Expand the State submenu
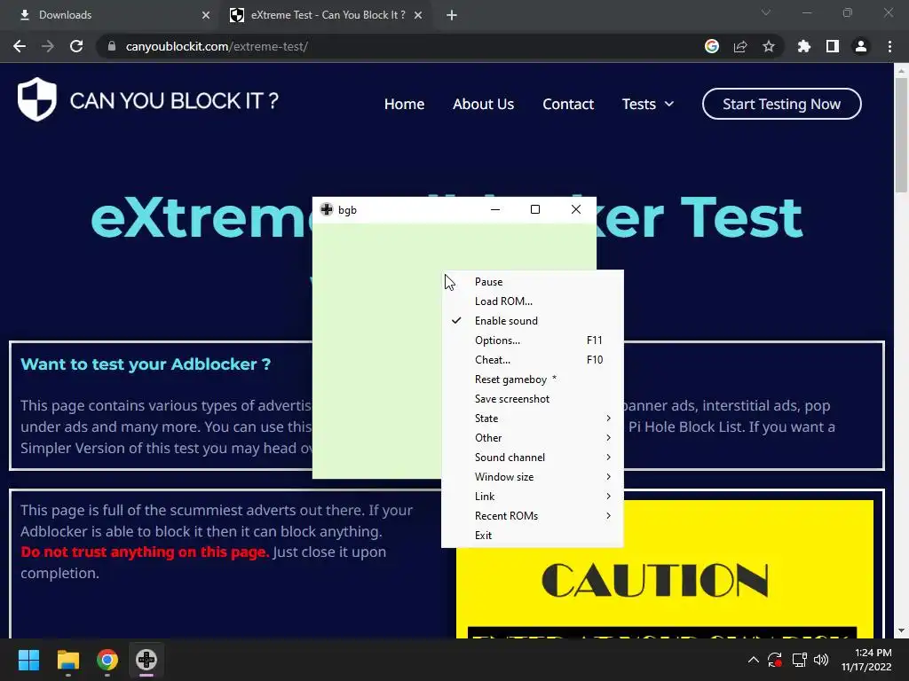Image resolution: width=909 pixels, height=681 pixels. 533,419
